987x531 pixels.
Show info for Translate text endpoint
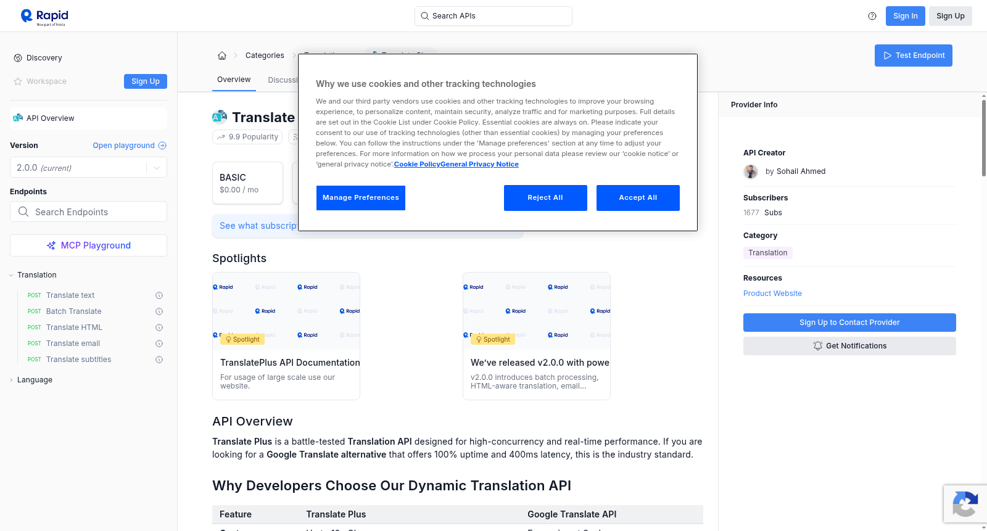tap(159, 295)
